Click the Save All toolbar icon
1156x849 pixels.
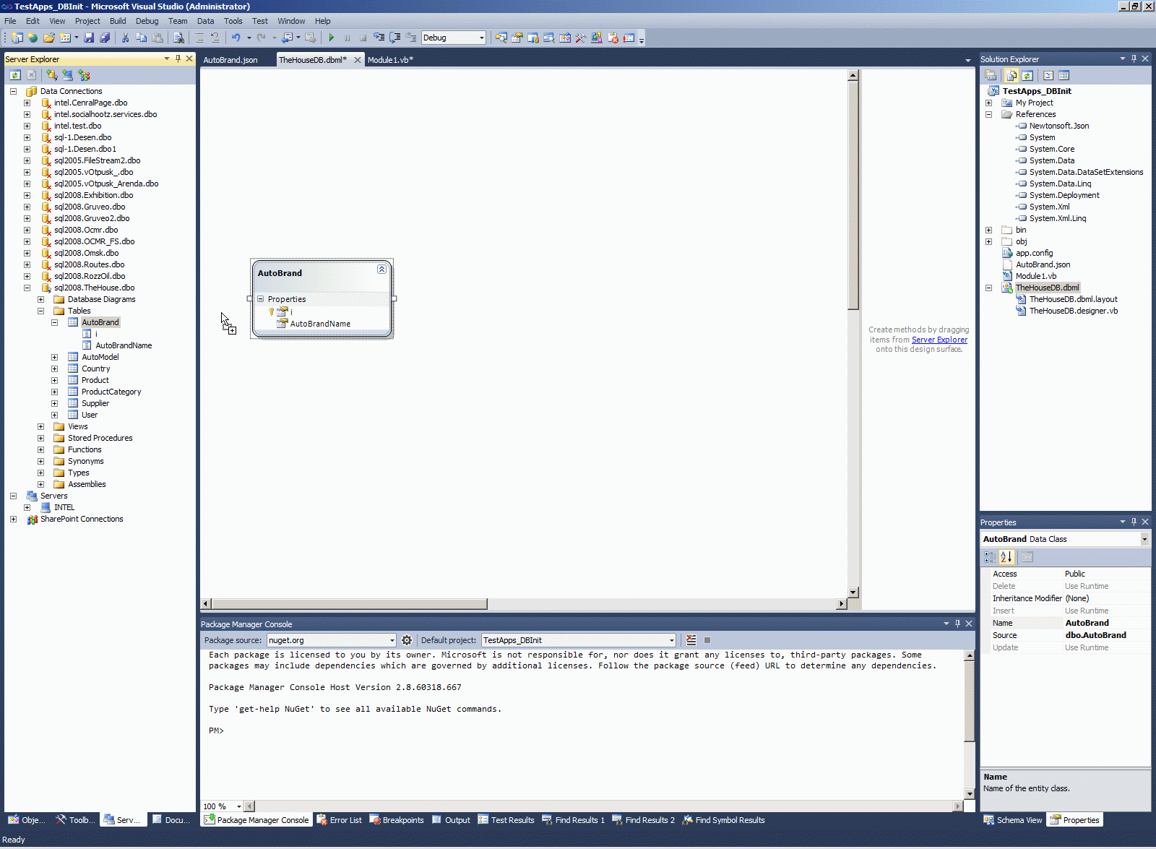(105, 38)
